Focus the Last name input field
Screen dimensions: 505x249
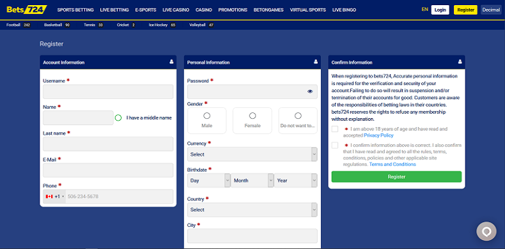tap(108, 144)
